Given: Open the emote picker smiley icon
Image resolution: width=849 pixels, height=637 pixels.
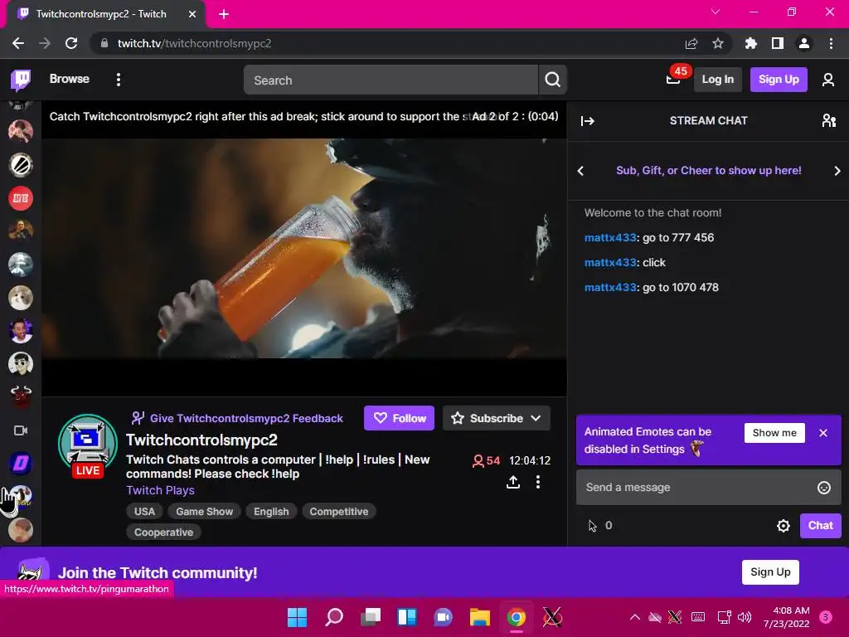Looking at the screenshot, I should click(x=823, y=488).
